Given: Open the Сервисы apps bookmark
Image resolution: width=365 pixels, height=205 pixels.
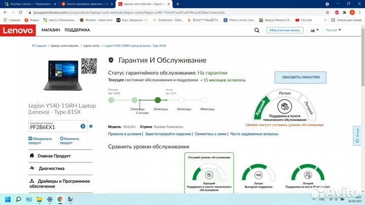Looking at the screenshot, I should pyautogui.click(x=12, y=20).
